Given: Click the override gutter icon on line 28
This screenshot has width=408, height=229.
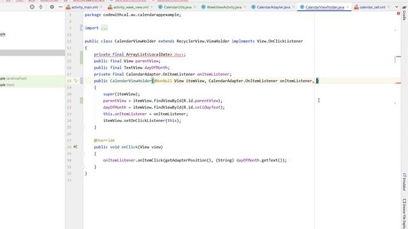Looking at the screenshot, I should [75, 147].
